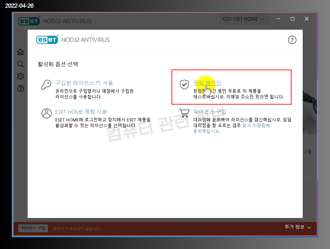Click the shopping cart icon
Viewport: 330px width, 249px height.
point(184,113)
